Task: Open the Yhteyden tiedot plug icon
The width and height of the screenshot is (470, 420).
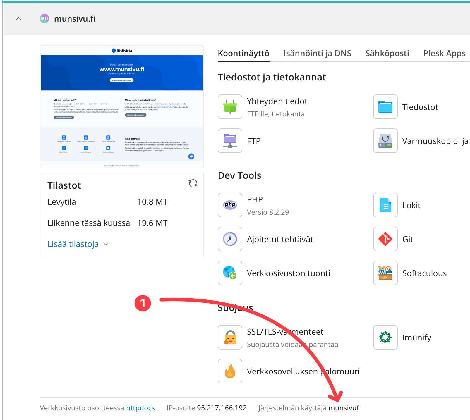Action: pyautogui.click(x=230, y=107)
